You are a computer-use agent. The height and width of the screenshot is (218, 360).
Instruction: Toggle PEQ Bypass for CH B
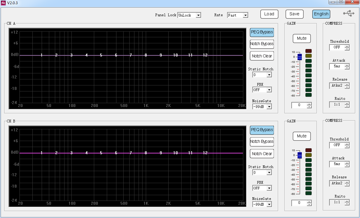(x=262, y=130)
